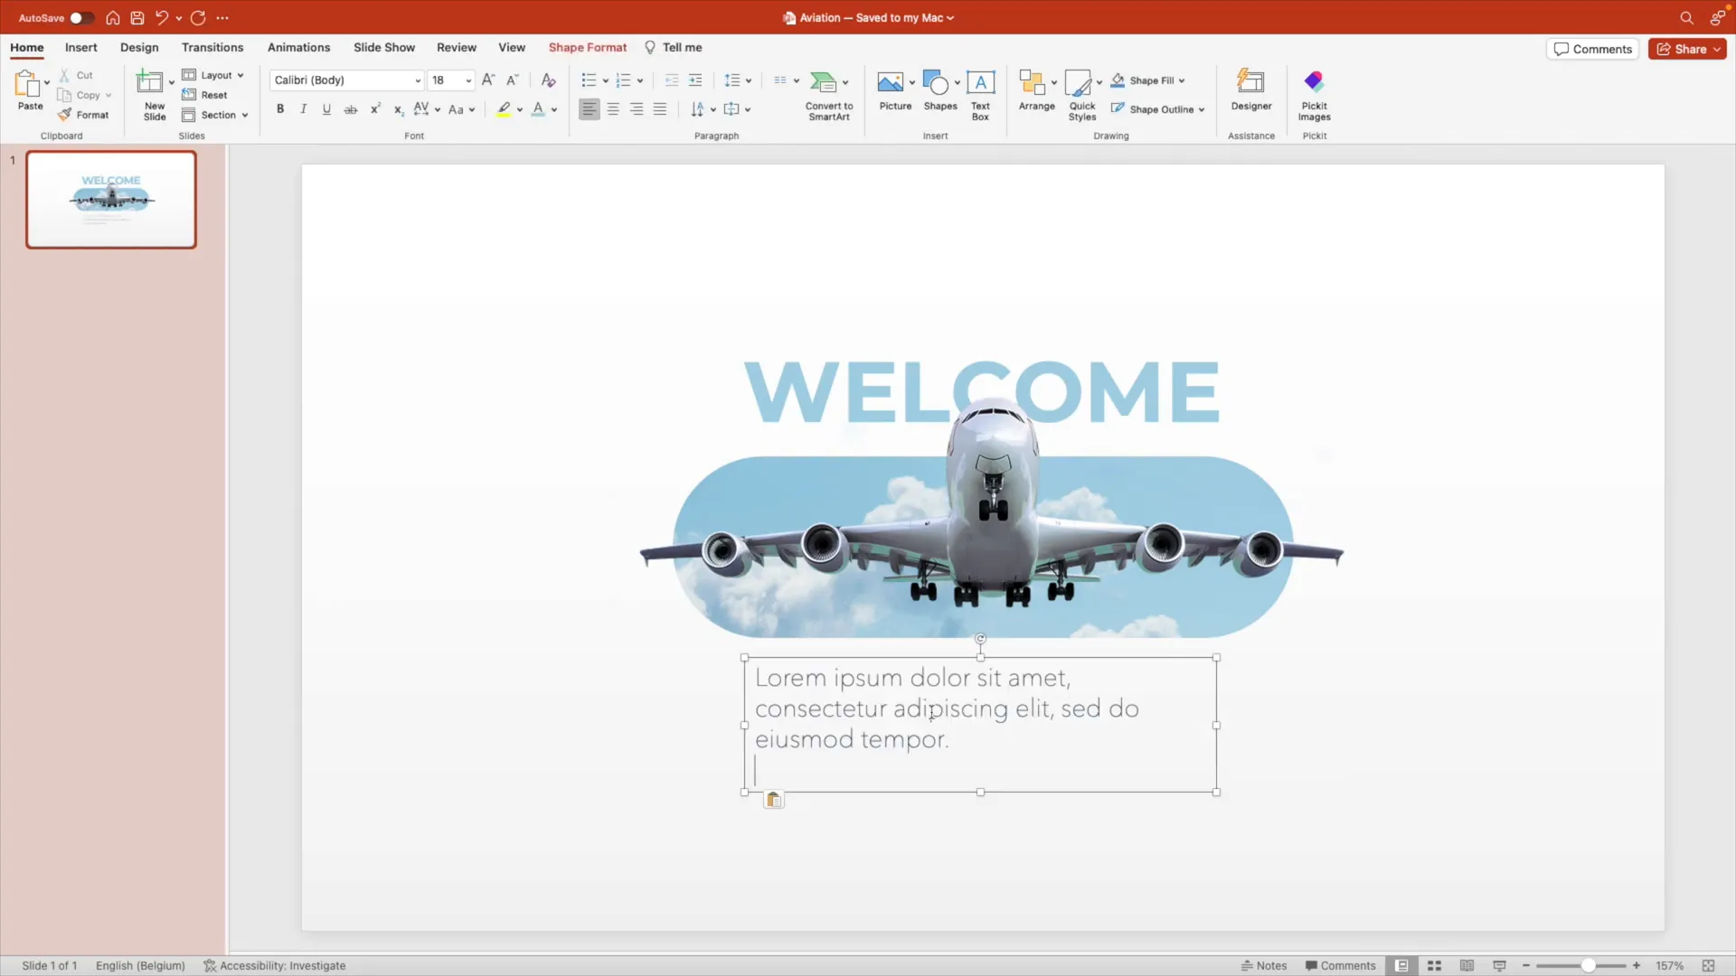Decrease the list indent level
1736x976 pixels.
click(x=672, y=80)
